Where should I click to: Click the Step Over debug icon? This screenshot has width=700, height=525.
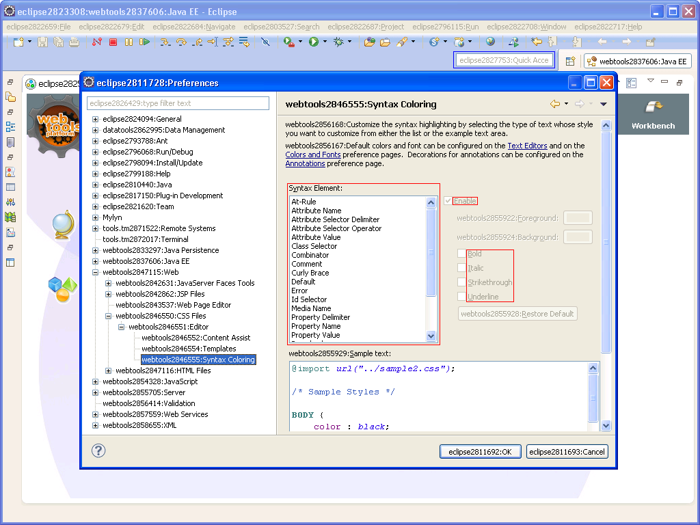click(181, 42)
